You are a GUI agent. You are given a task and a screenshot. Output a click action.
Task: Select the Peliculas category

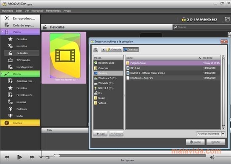[x=21, y=53]
